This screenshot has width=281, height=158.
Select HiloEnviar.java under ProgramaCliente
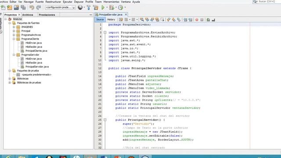[33, 43]
